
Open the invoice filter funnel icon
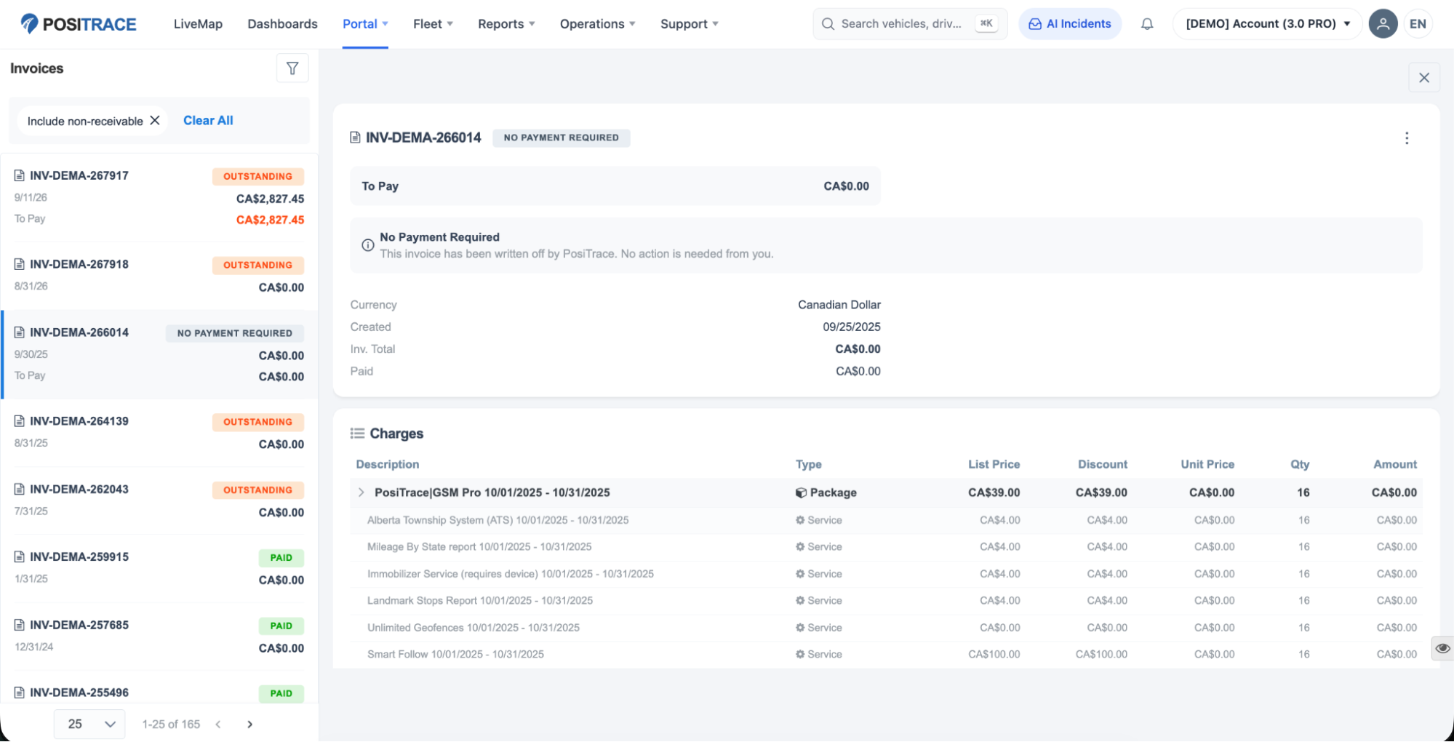click(x=292, y=68)
